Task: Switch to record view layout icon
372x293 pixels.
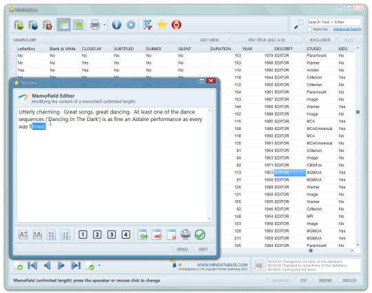Action: (79, 25)
